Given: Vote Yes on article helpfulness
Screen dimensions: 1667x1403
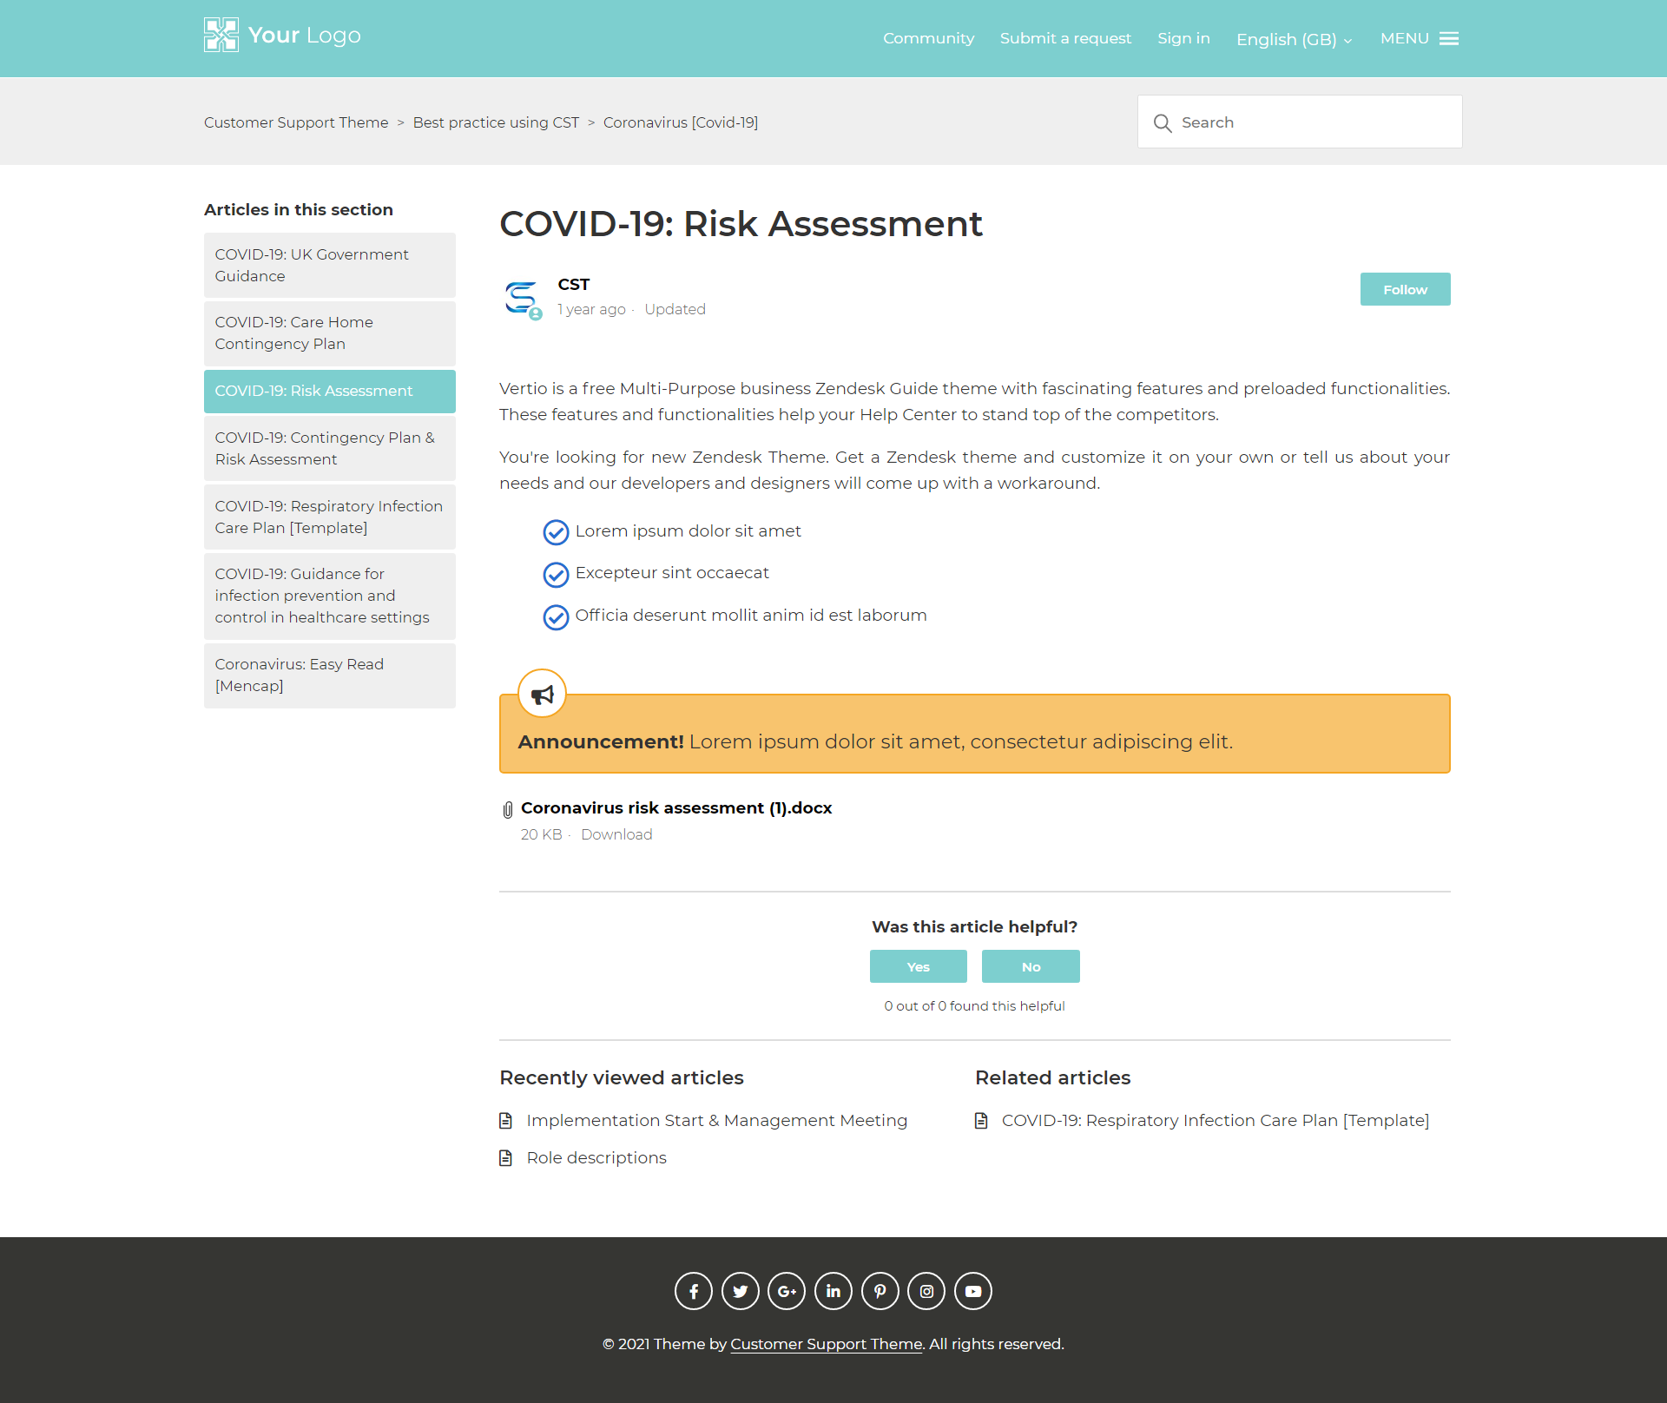Looking at the screenshot, I should pyautogui.click(x=918, y=966).
